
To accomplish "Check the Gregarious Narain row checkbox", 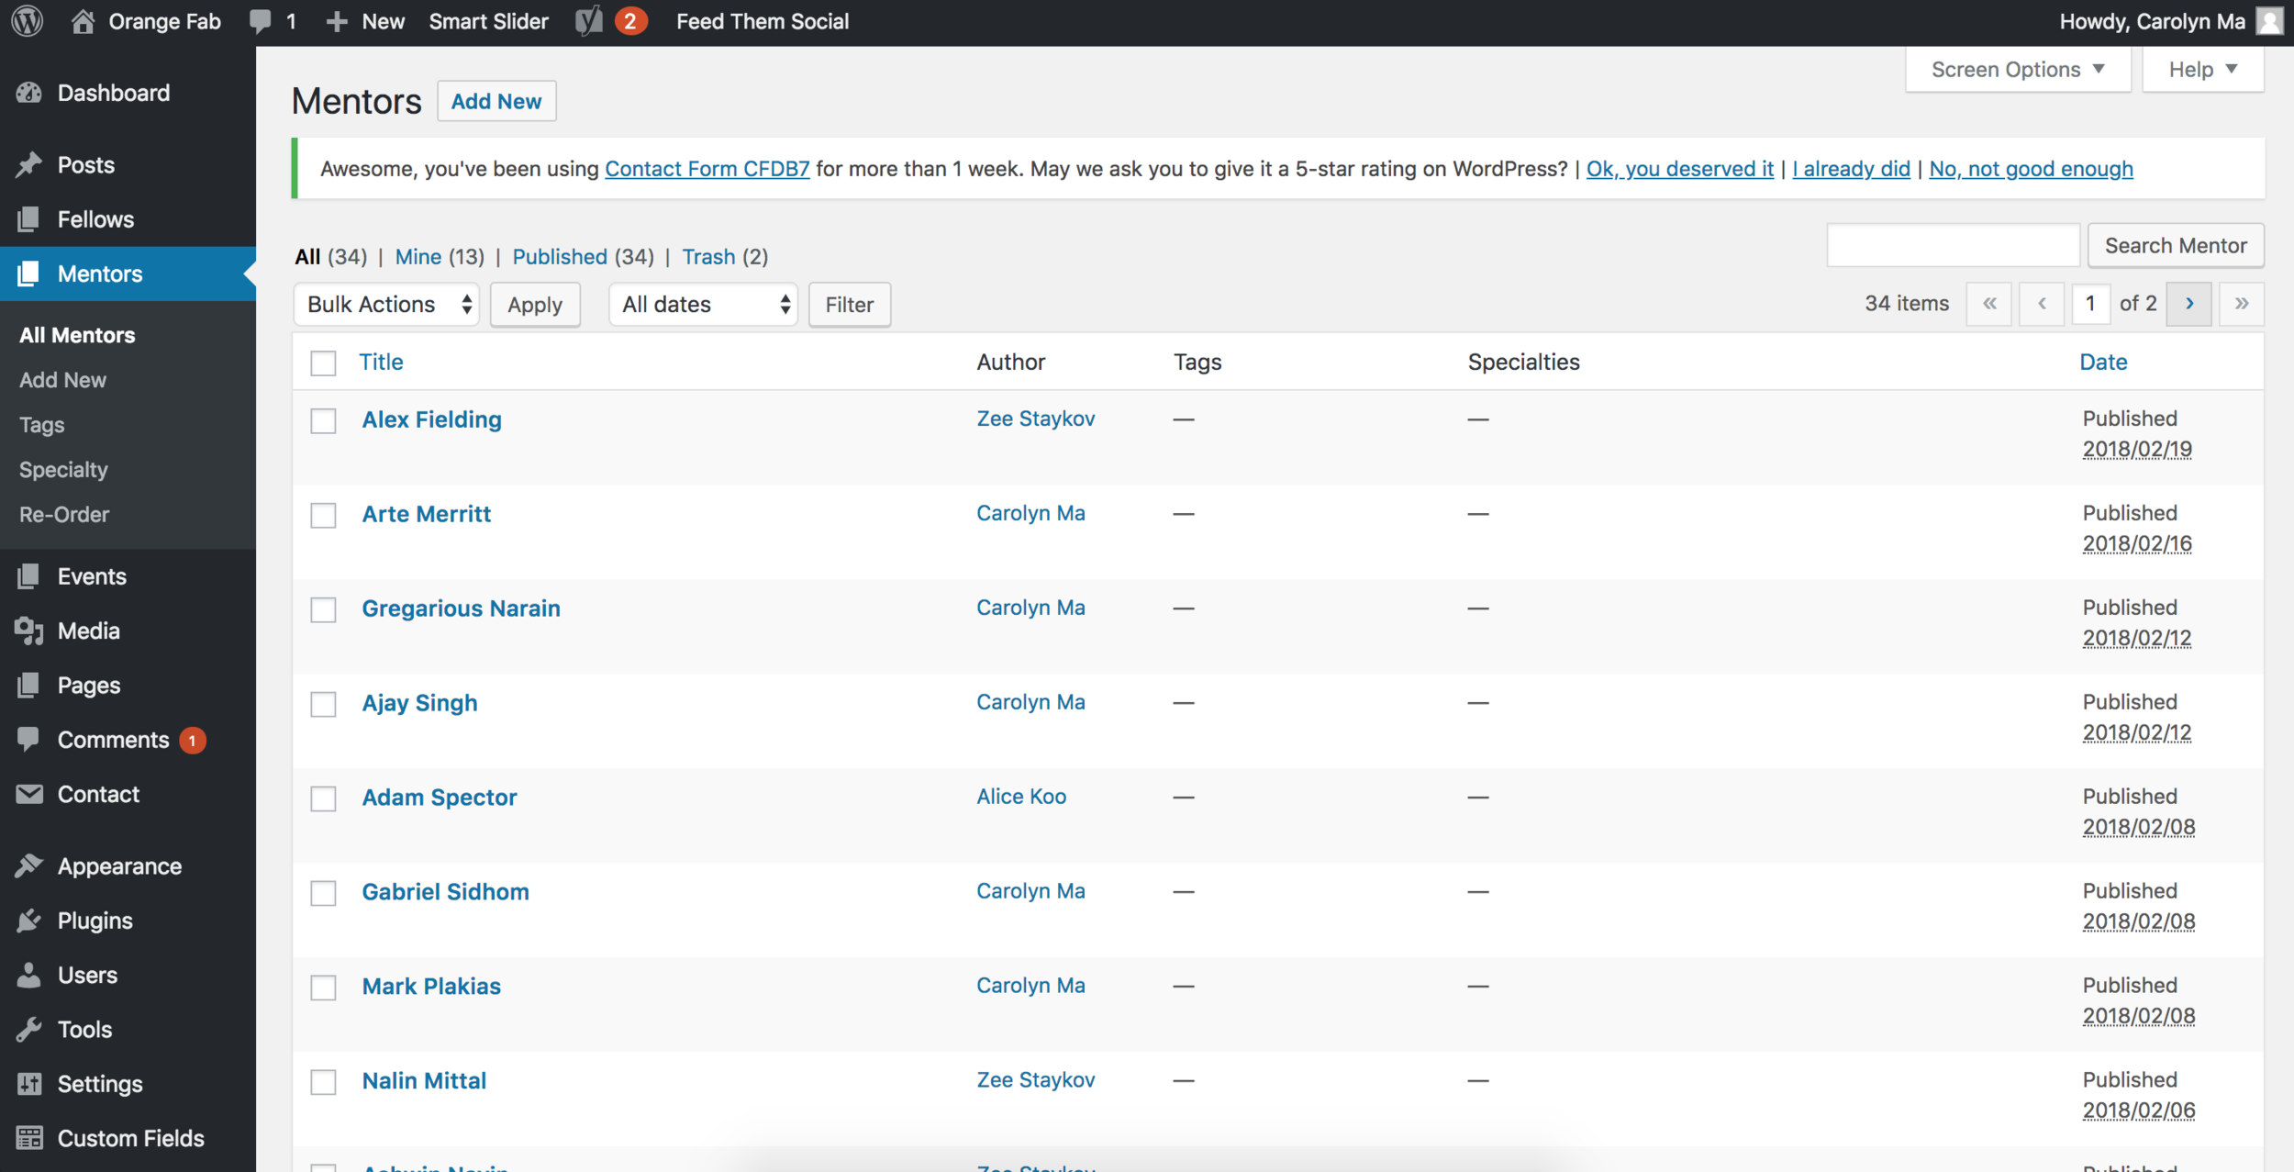I will tap(323, 610).
